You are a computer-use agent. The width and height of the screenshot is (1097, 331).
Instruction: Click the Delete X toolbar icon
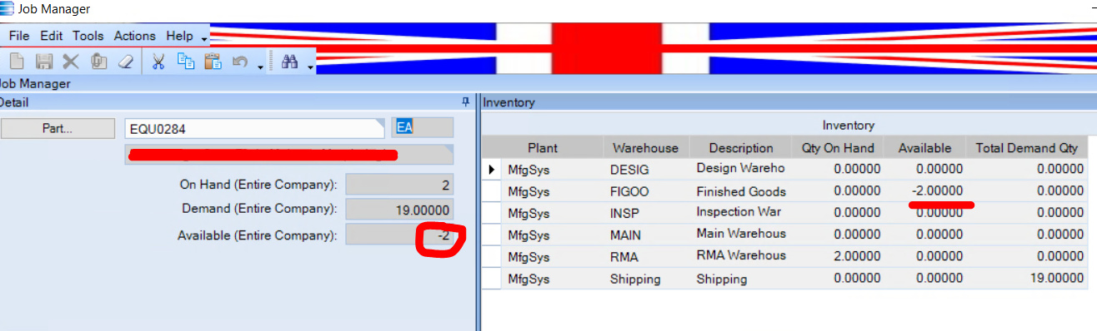coord(71,61)
